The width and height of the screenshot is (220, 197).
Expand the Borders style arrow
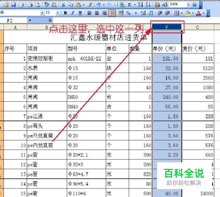pos(182,13)
